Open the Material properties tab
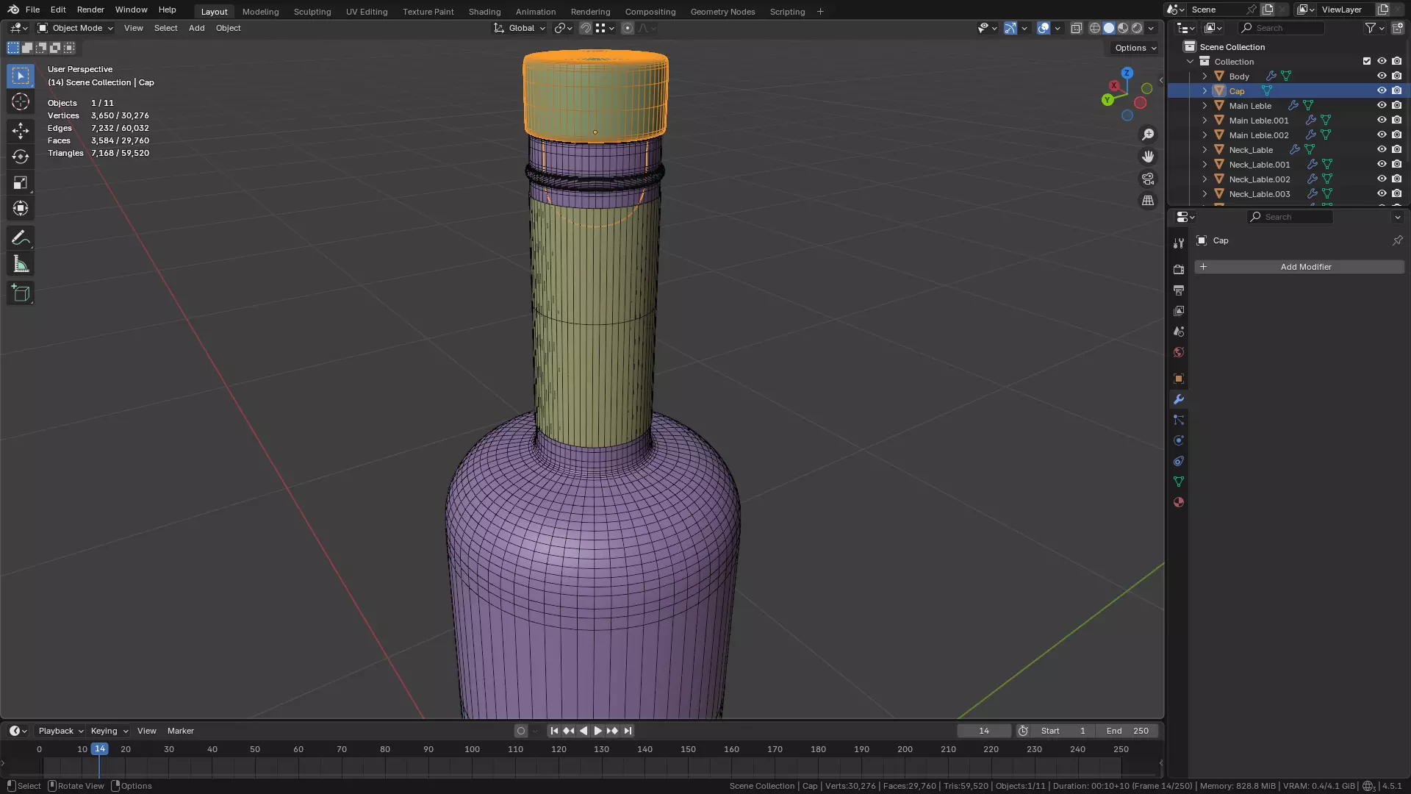1411x794 pixels. [x=1179, y=502]
